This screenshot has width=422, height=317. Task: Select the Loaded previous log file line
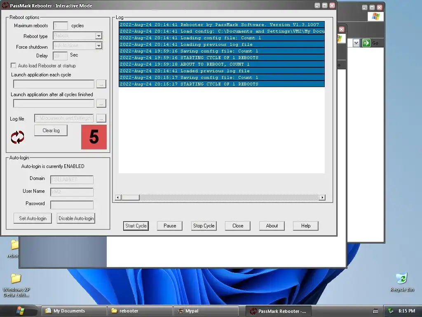tap(221, 71)
